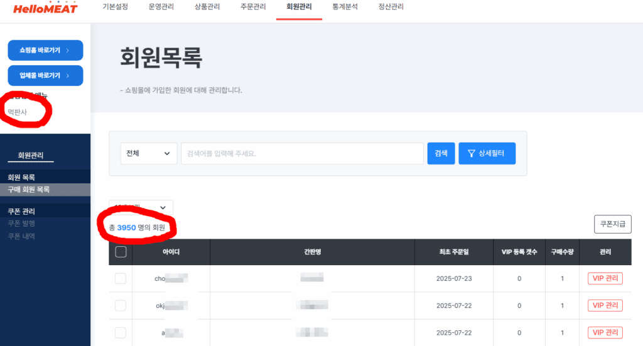Toggle the select-all checkbox in table header
The width and height of the screenshot is (643, 346).
[121, 252]
